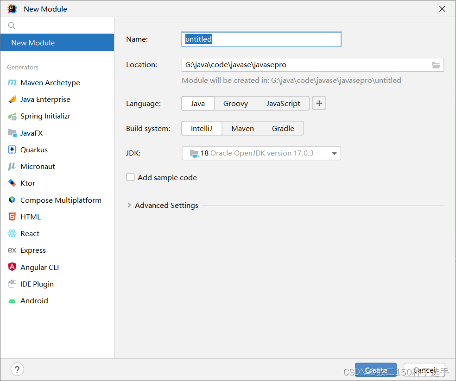Click the Express ex icon
Screen dimensions: 456x381
point(12,250)
